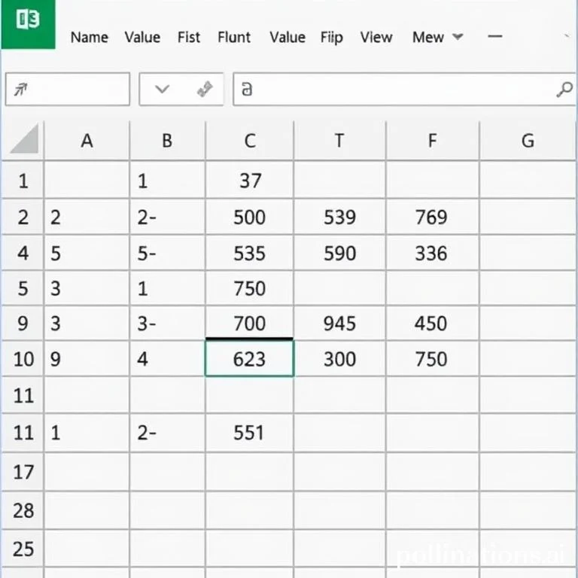Select column G header

(x=528, y=141)
